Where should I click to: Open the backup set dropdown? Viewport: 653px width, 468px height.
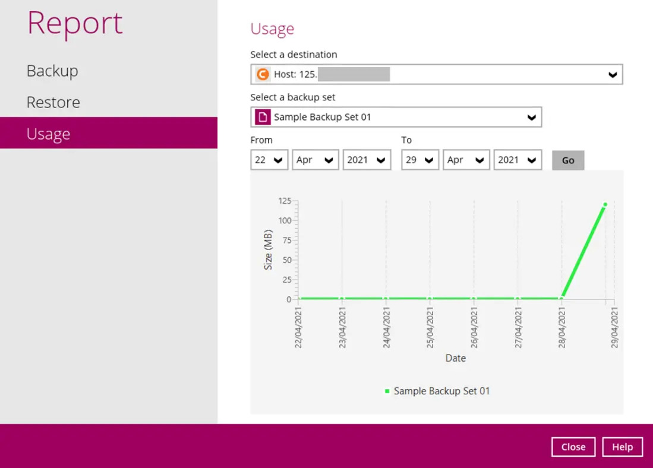[x=531, y=117]
